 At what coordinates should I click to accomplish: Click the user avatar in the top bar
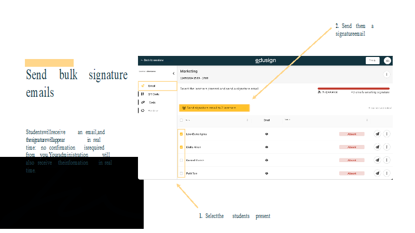387,61
